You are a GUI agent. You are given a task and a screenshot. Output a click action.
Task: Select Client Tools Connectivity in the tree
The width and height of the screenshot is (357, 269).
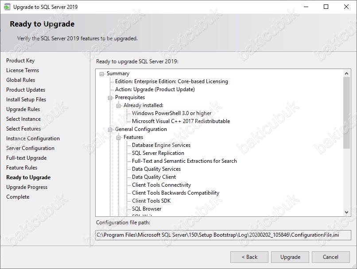point(161,185)
